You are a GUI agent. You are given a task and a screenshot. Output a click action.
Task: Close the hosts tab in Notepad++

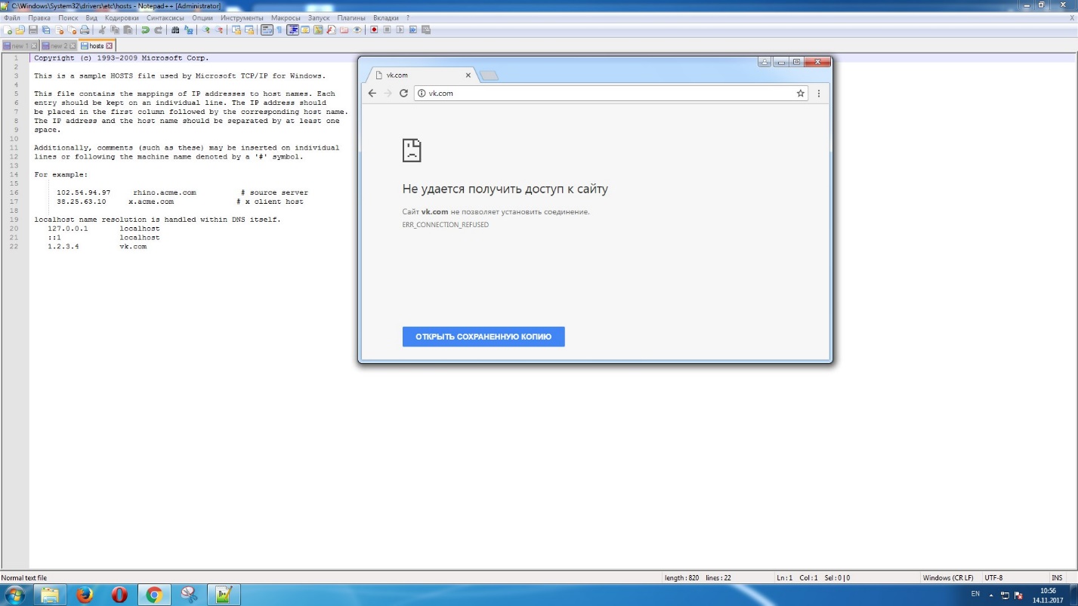(x=110, y=46)
